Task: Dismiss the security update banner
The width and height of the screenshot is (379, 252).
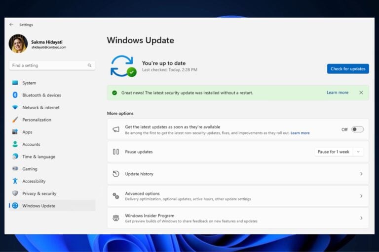Action: (361, 93)
